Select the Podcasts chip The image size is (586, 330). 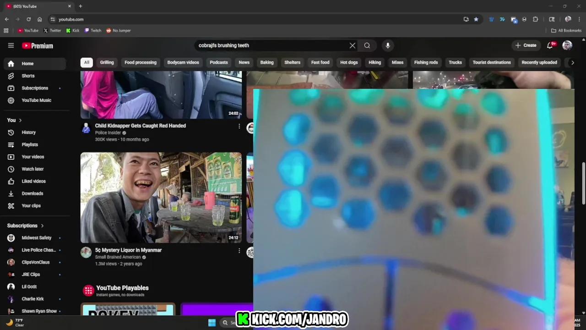tap(219, 62)
